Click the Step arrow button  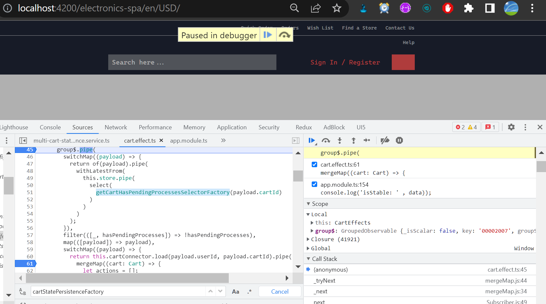pyautogui.click(x=367, y=140)
